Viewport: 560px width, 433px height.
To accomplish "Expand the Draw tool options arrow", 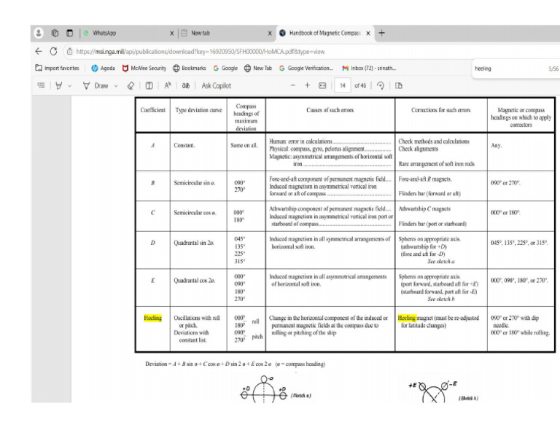I will point(115,85).
